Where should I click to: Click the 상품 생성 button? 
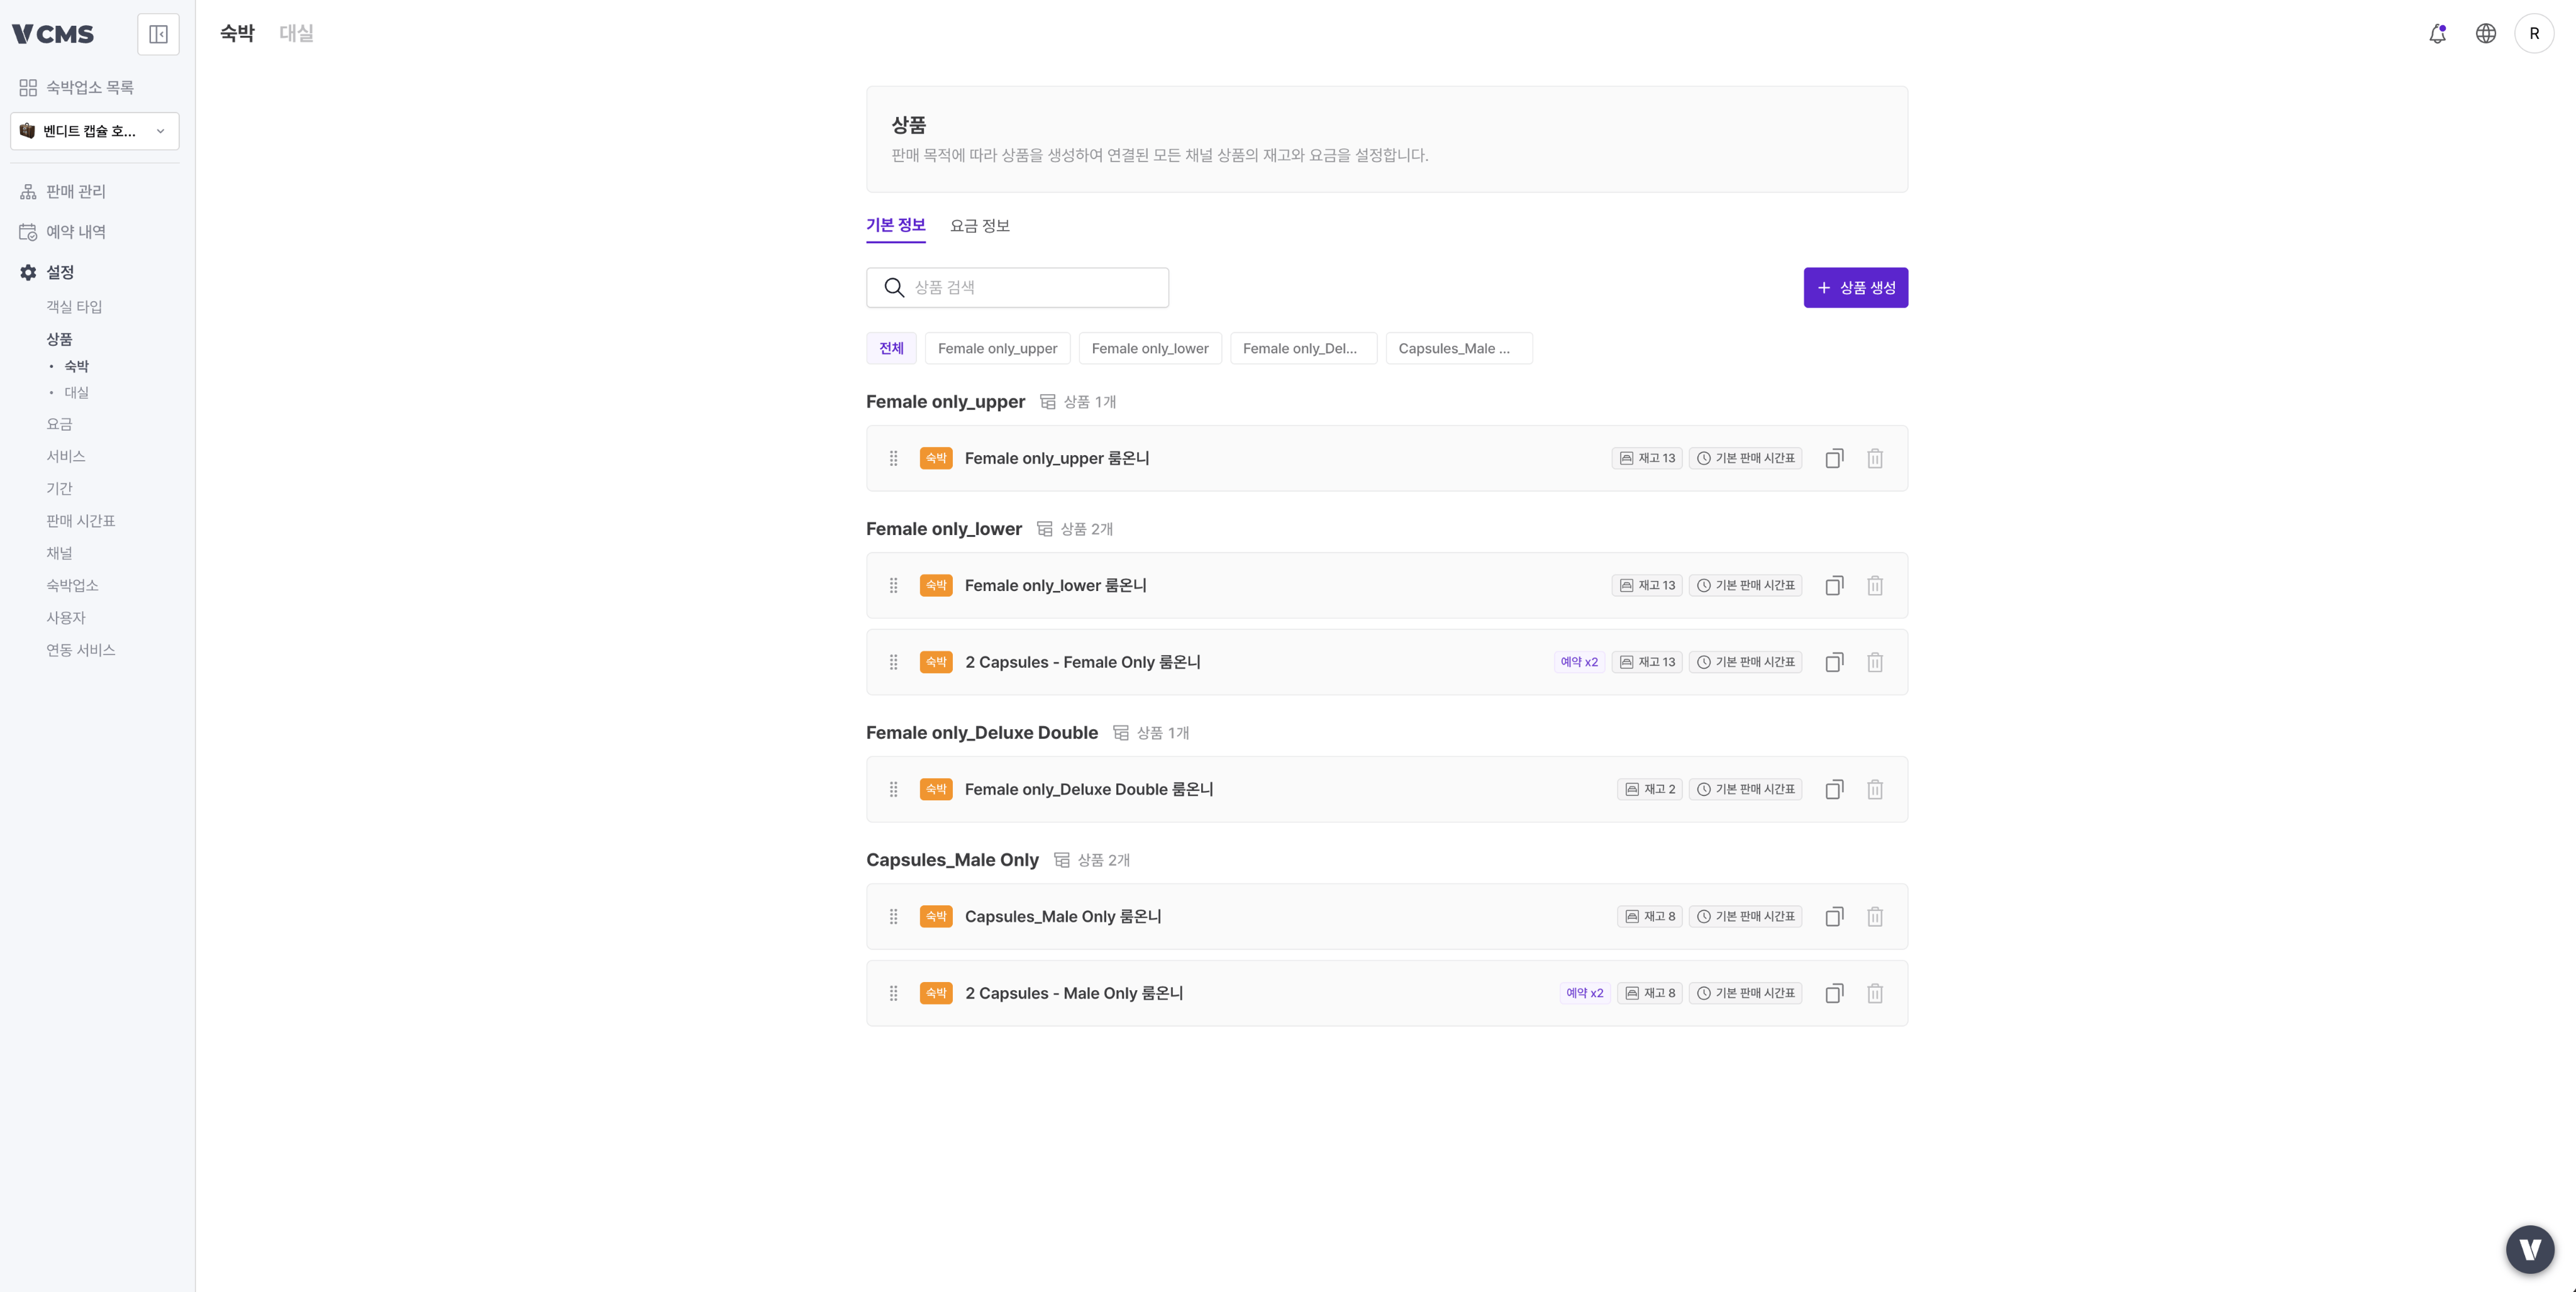(1855, 287)
